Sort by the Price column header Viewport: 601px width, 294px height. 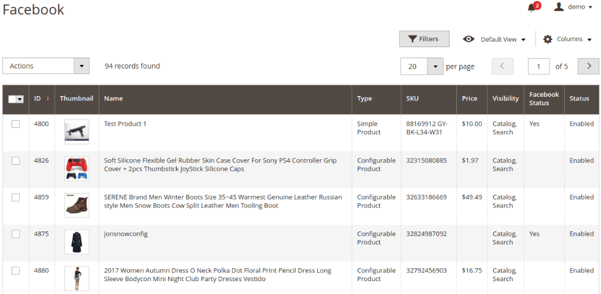coord(469,99)
